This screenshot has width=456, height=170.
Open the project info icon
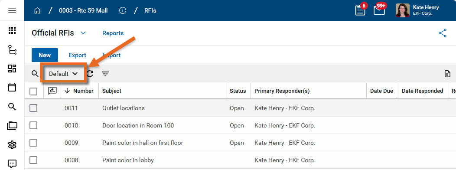click(123, 11)
